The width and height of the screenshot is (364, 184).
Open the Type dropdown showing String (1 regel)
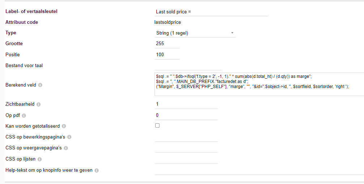pos(195,33)
